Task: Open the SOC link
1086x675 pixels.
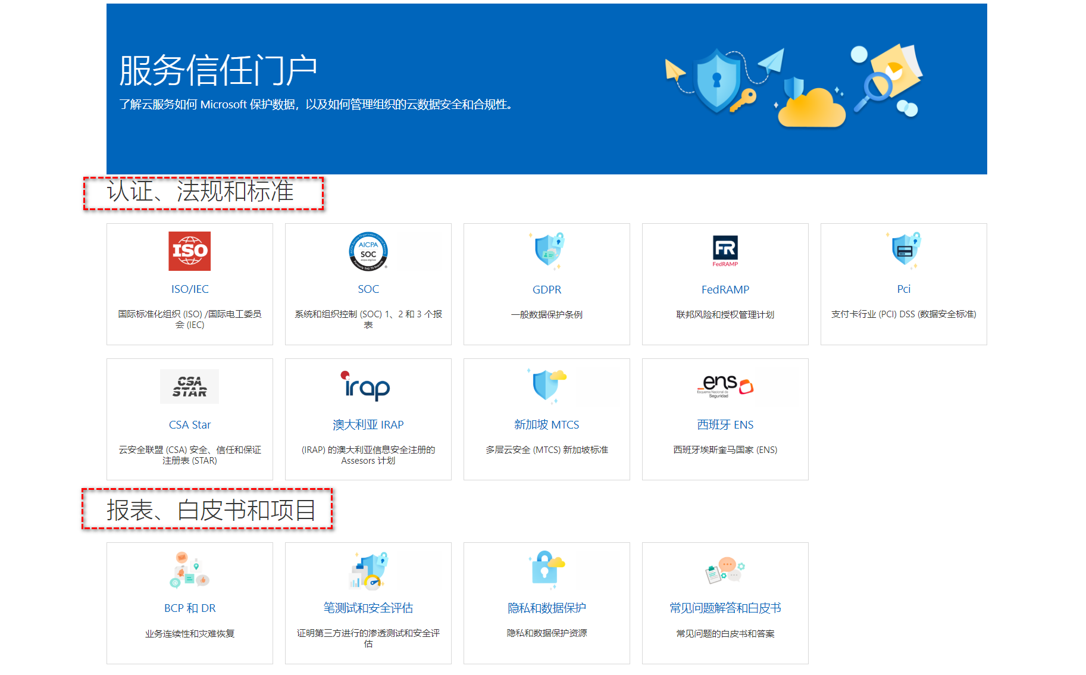Action: [x=368, y=289]
